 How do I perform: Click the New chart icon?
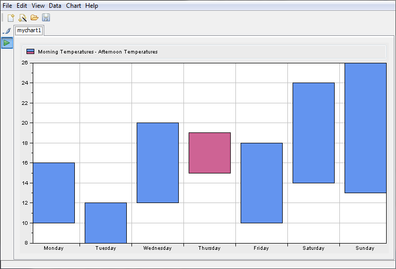[x=11, y=18]
